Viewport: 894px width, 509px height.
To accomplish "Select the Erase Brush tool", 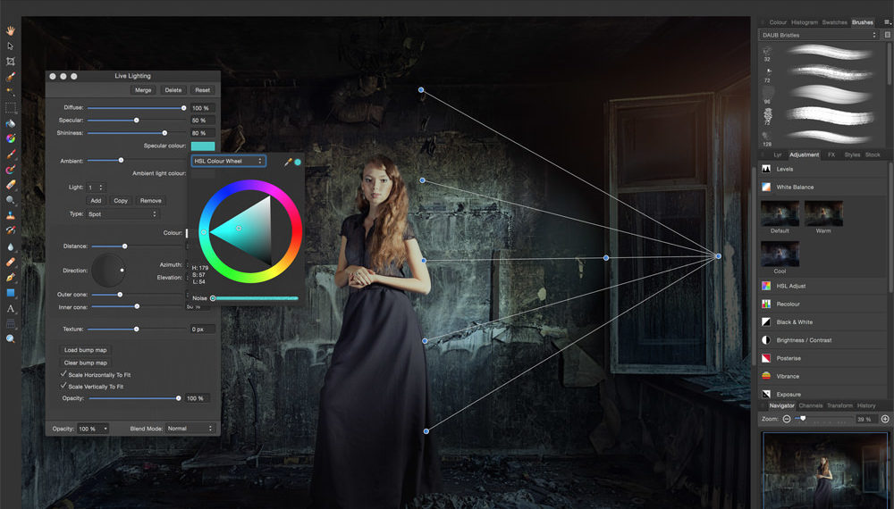I will [10, 185].
